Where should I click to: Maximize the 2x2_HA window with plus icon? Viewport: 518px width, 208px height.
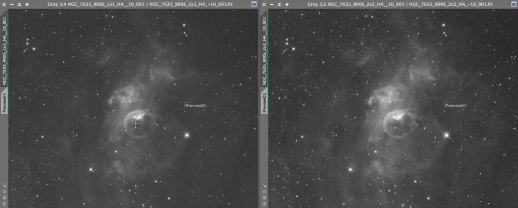(x=287, y=4)
